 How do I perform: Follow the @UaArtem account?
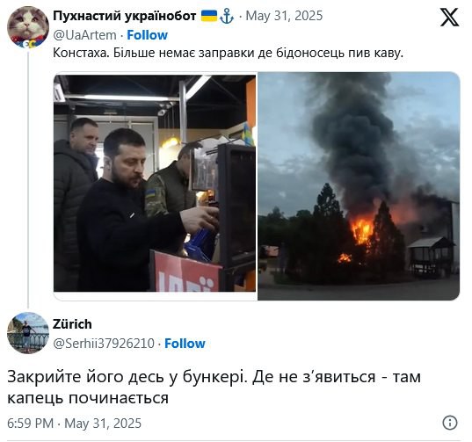[x=147, y=35]
